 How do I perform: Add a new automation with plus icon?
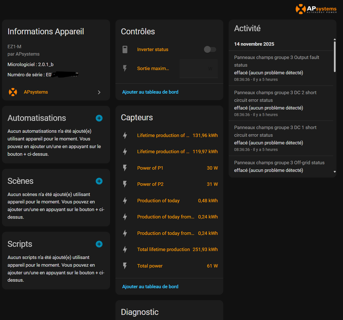pyautogui.click(x=99, y=118)
